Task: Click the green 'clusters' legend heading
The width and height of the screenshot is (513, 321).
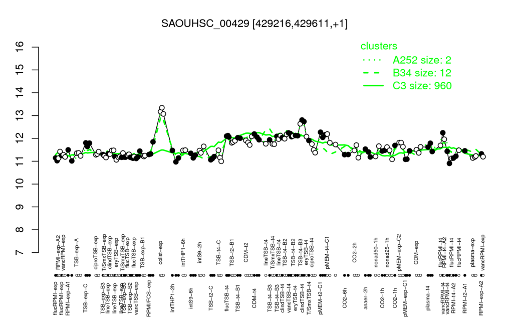Action: 379,46
